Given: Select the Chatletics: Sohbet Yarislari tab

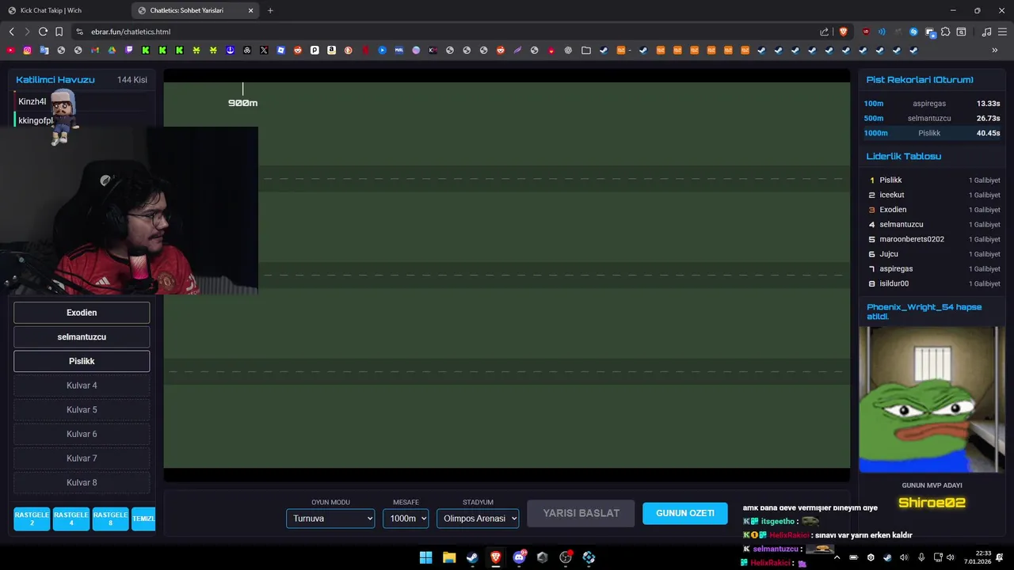Looking at the screenshot, I should tap(194, 10).
